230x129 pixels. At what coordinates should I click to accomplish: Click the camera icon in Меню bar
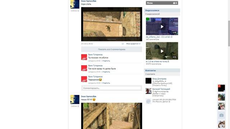pyautogui.click(x=174, y=3)
